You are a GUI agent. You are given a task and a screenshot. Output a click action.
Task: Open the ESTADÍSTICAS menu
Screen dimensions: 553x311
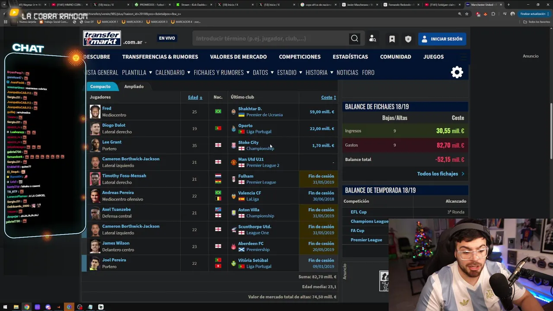coord(350,57)
